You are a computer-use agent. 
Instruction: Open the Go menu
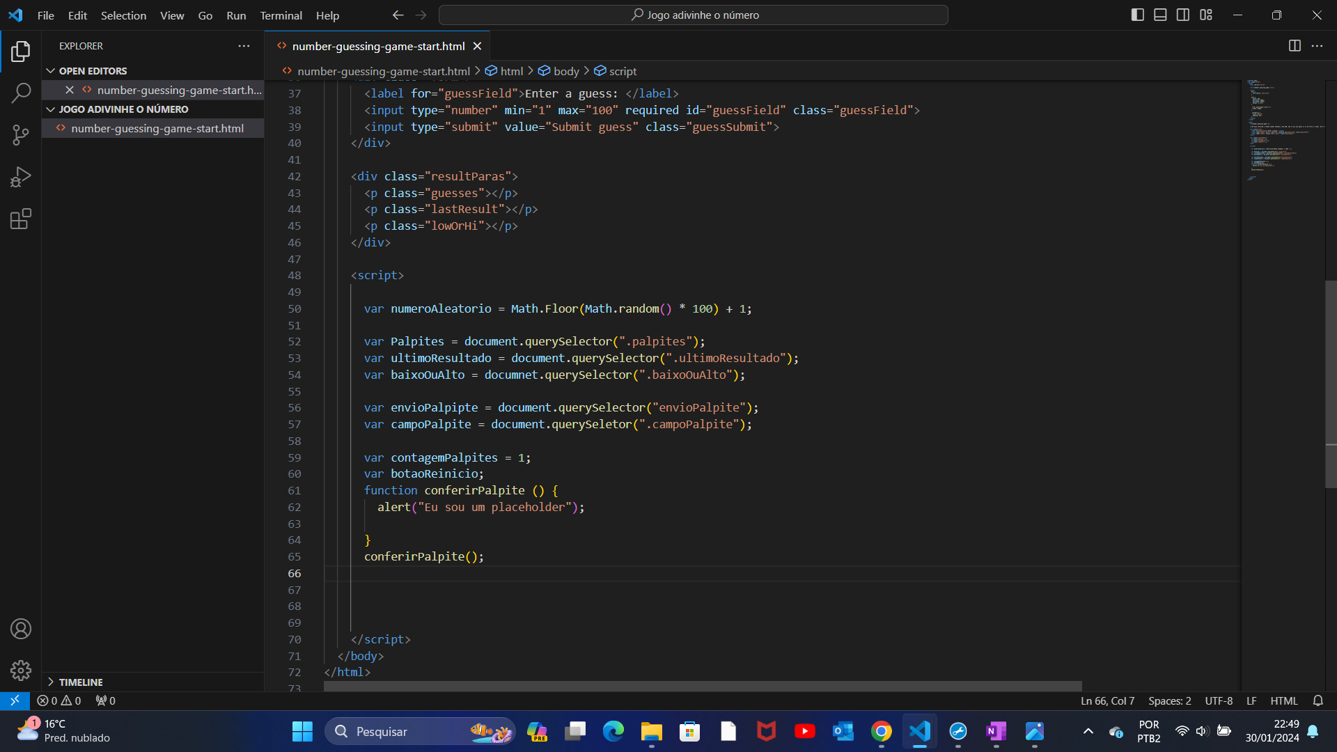click(205, 15)
